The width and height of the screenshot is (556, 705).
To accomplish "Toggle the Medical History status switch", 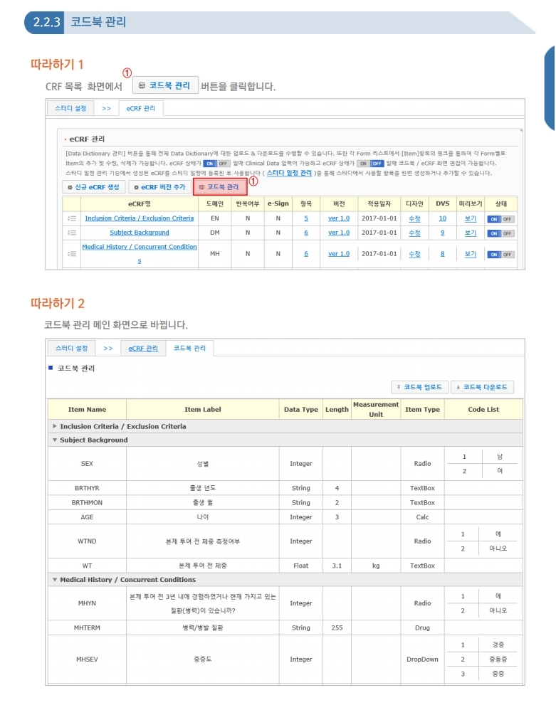I will [x=500, y=255].
